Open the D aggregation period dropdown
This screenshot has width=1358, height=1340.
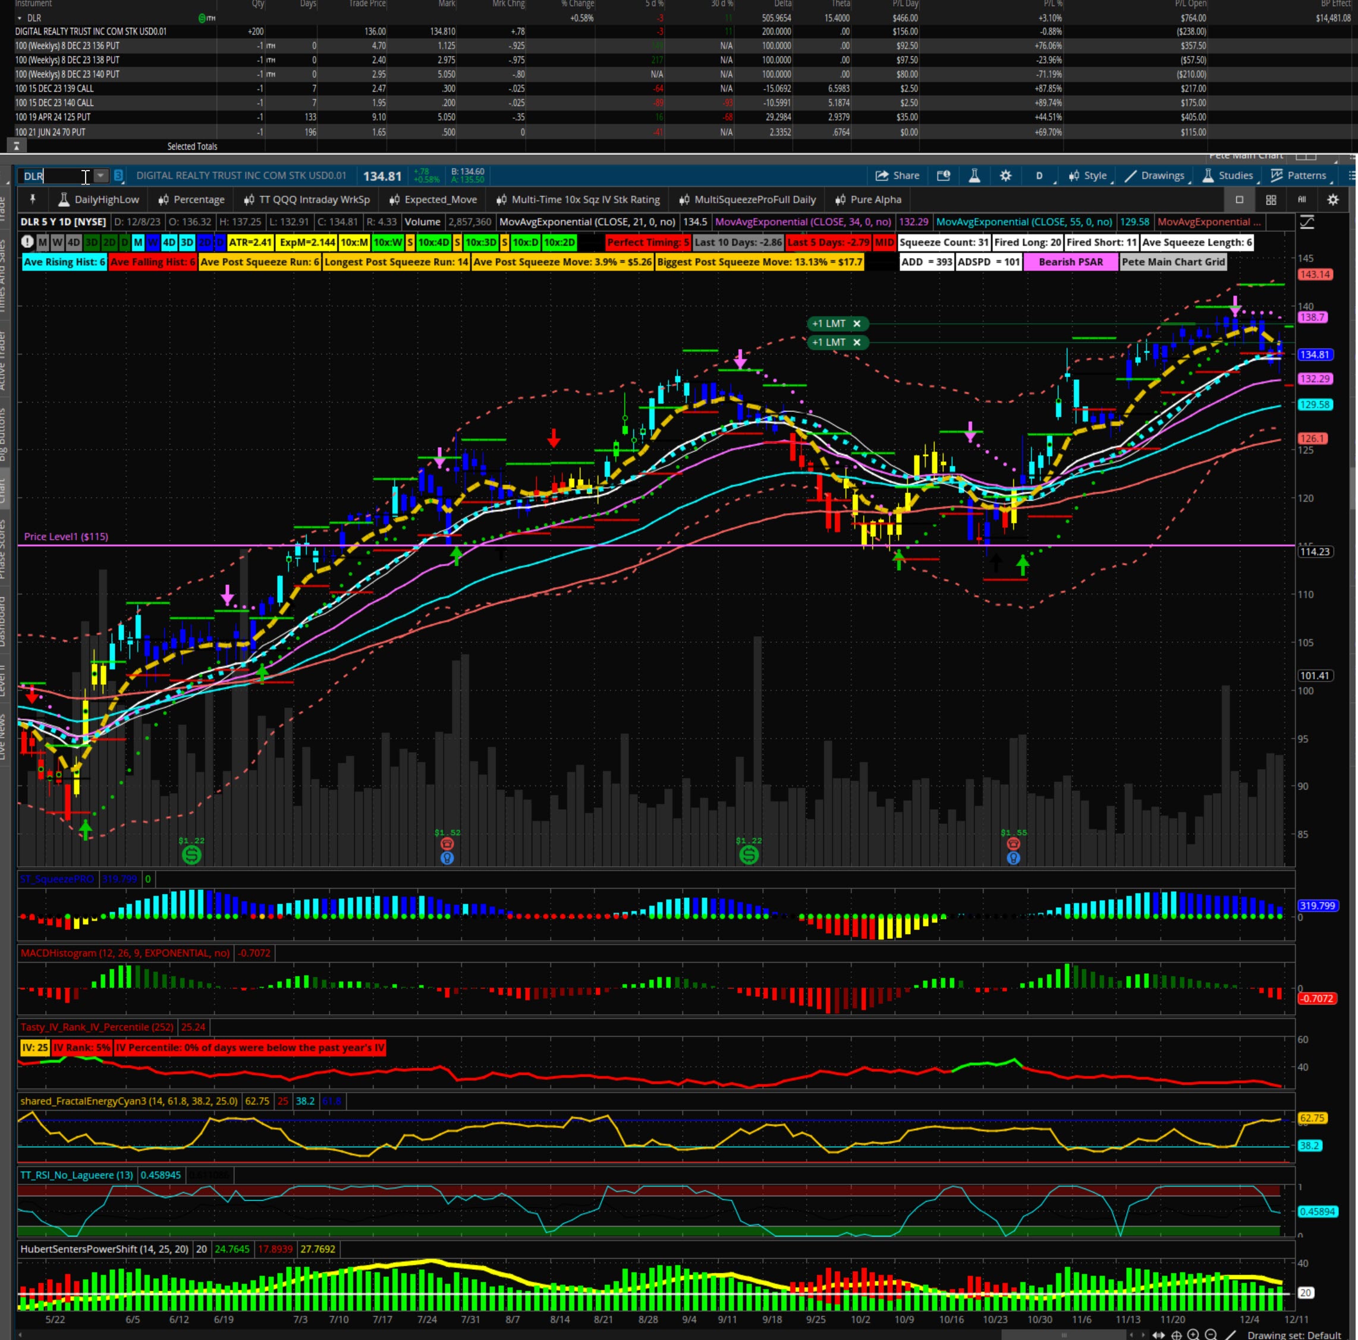click(x=1039, y=175)
